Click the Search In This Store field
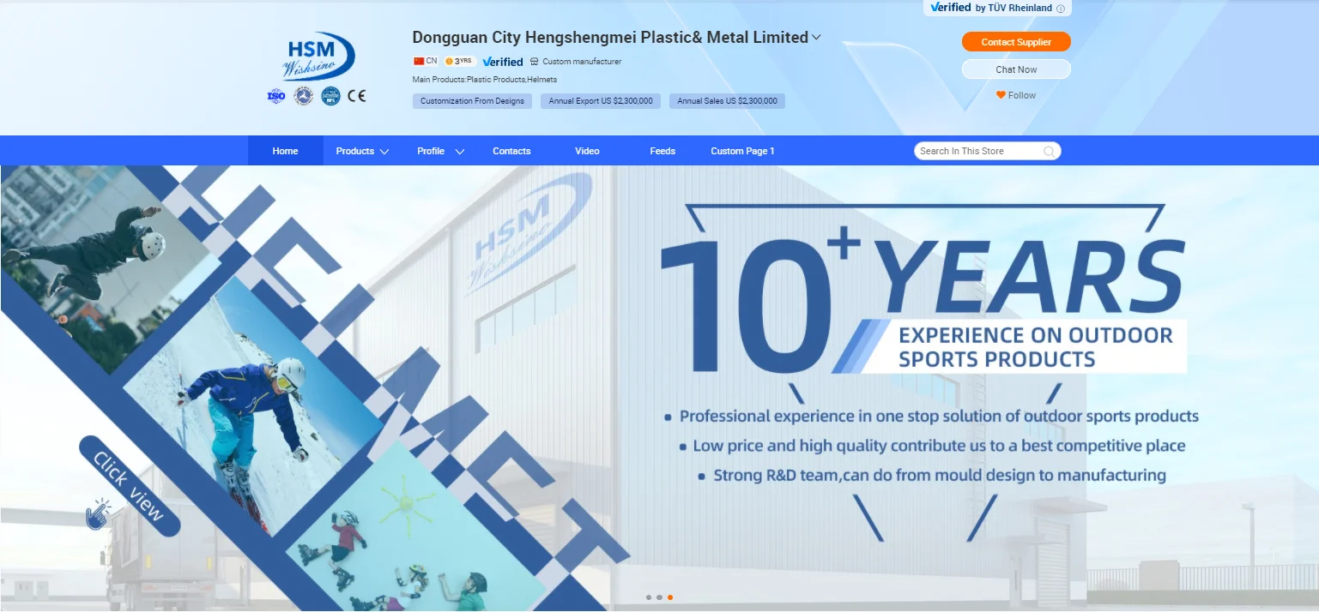The width and height of the screenshot is (1319, 612). pyautogui.click(x=978, y=152)
